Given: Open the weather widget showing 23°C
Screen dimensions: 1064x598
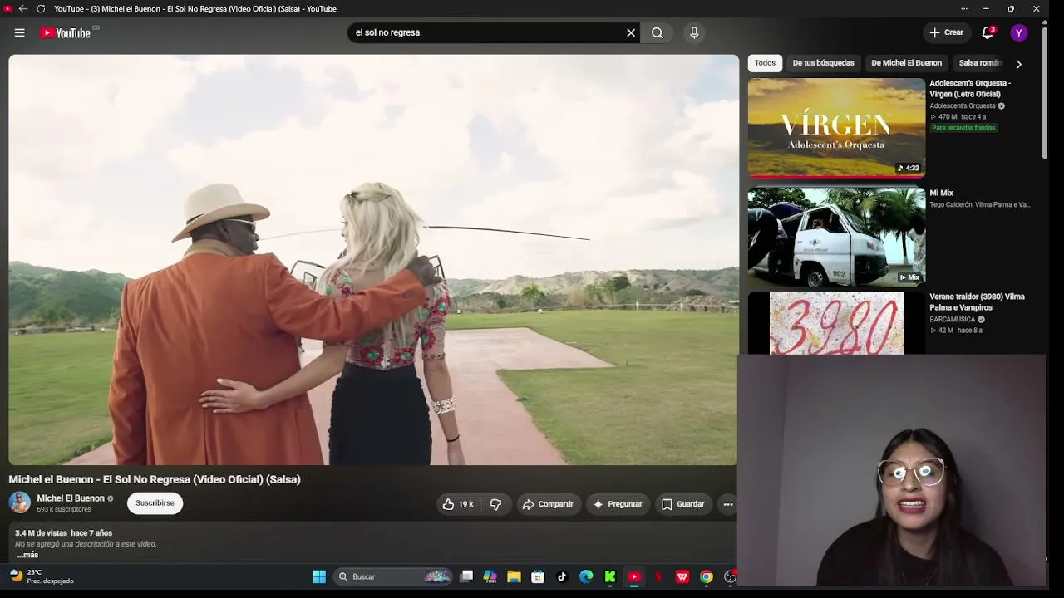Looking at the screenshot, I should (42, 576).
